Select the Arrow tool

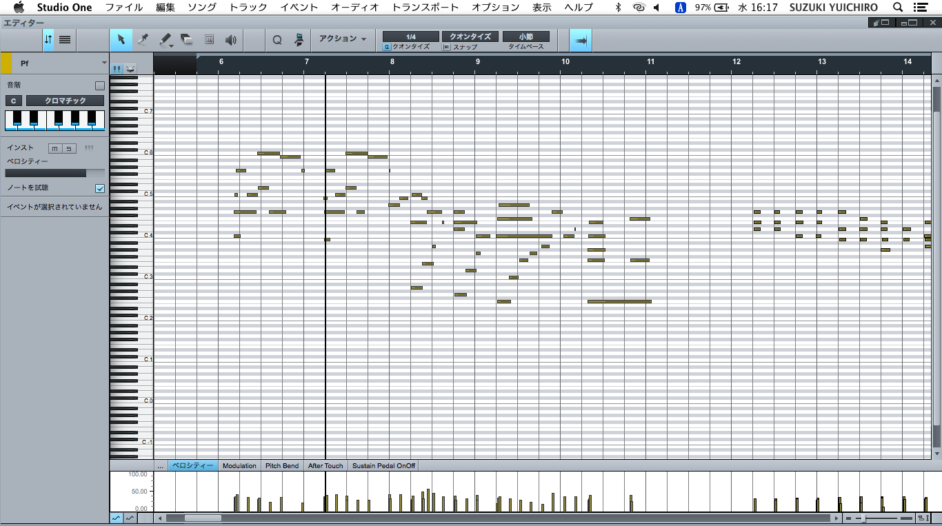click(121, 40)
